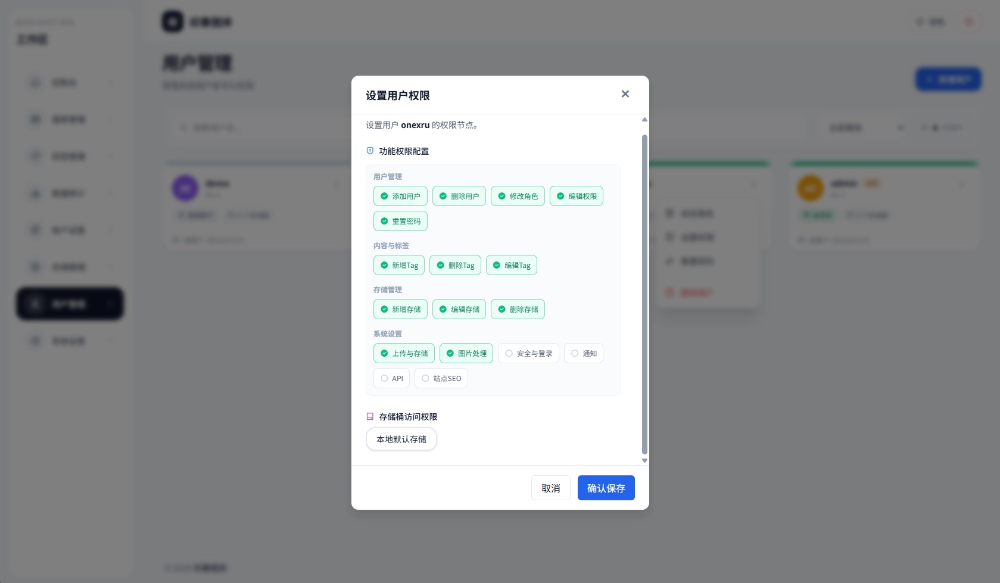Click the 取消 button
The width and height of the screenshot is (1000, 583).
tap(551, 488)
